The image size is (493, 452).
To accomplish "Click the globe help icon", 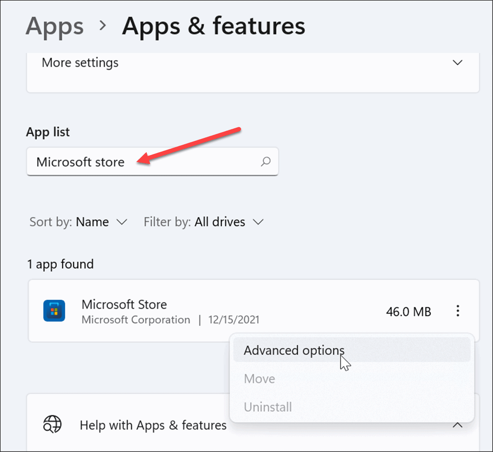I will (52, 424).
